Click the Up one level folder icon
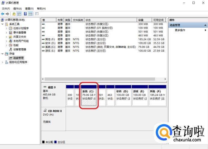Viewport: 208px width, 149px height. [x=14, y=14]
